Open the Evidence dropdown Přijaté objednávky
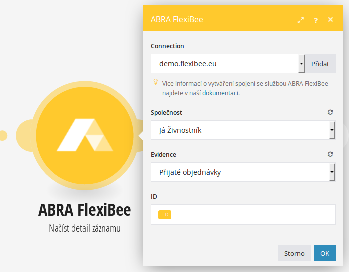Viewport: 349px width, 272px height. click(243, 172)
